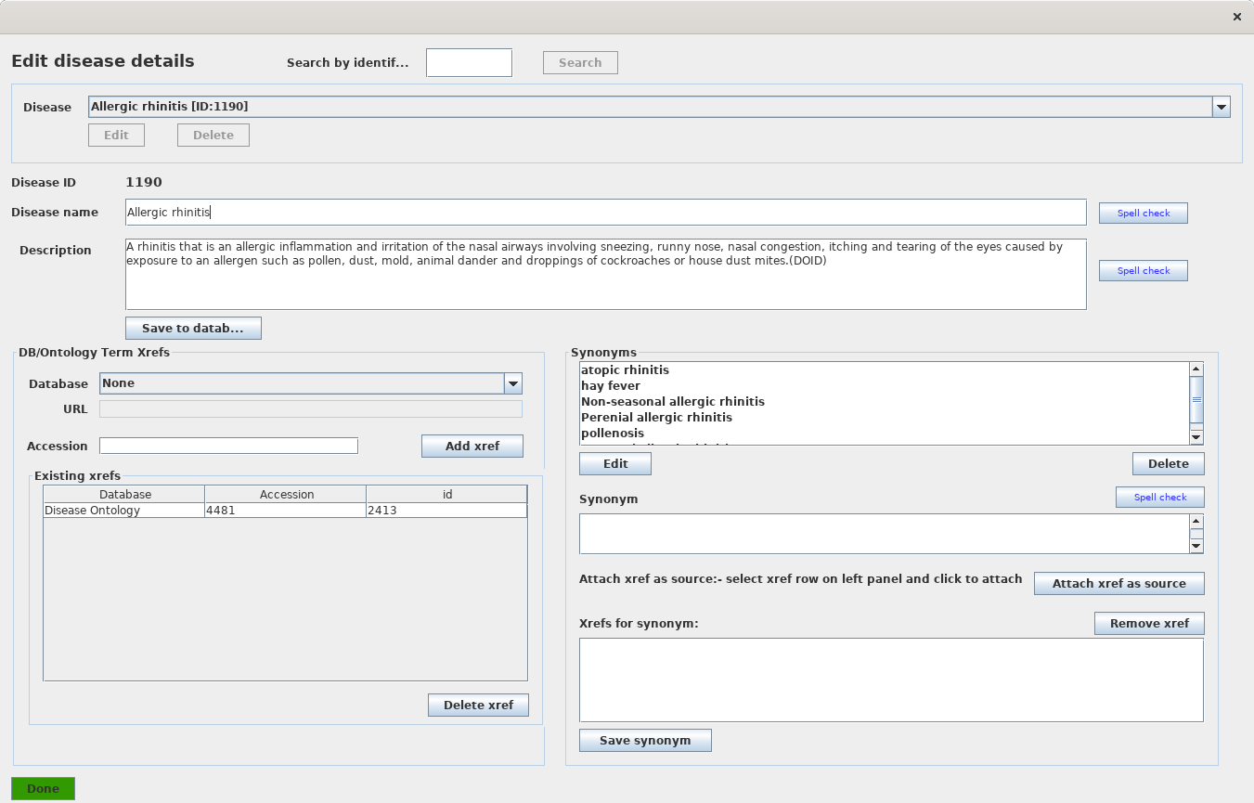This screenshot has height=803, width=1254.
Task: Select id cell 2413
Action: point(446,511)
